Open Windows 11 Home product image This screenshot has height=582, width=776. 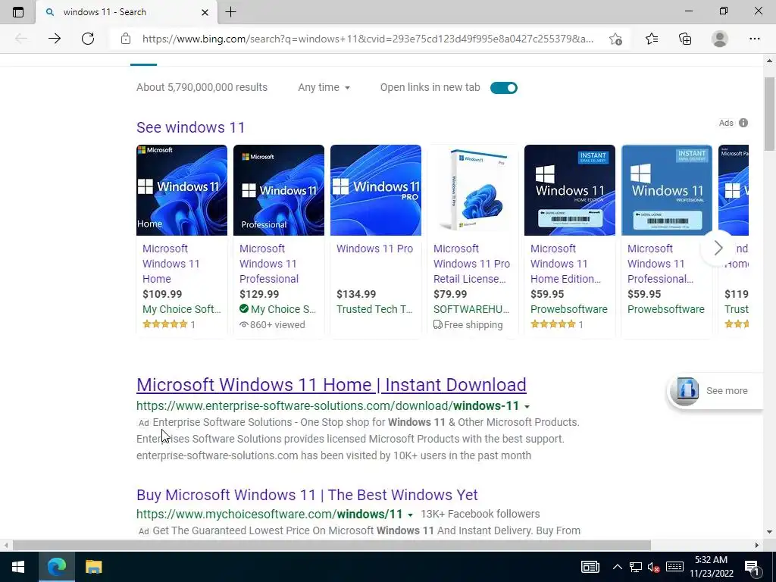pos(182,190)
